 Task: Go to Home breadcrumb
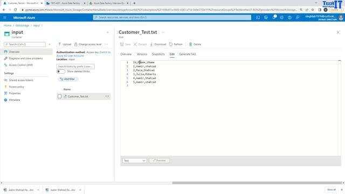click(x=8, y=25)
